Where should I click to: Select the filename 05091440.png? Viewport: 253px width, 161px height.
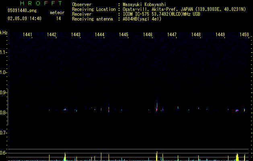tap(22, 11)
